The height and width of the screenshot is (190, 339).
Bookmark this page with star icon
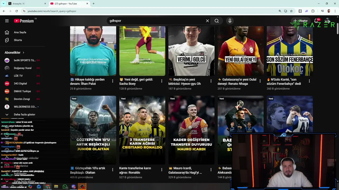coord(291,11)
